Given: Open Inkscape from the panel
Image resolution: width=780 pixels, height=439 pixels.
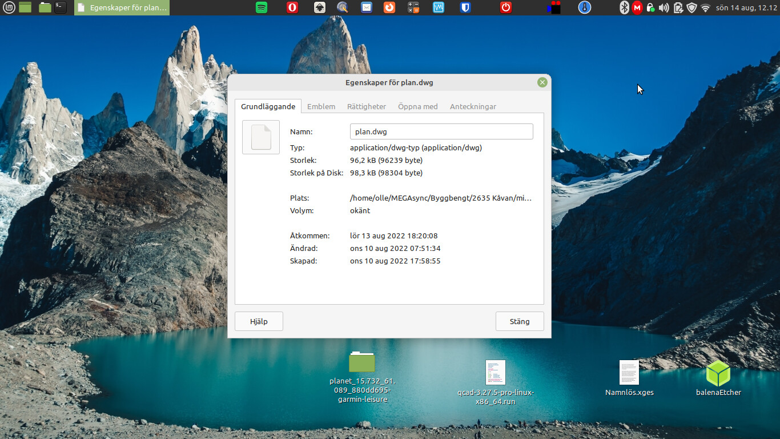Looking at the screenshot, I should pos(320,7).
